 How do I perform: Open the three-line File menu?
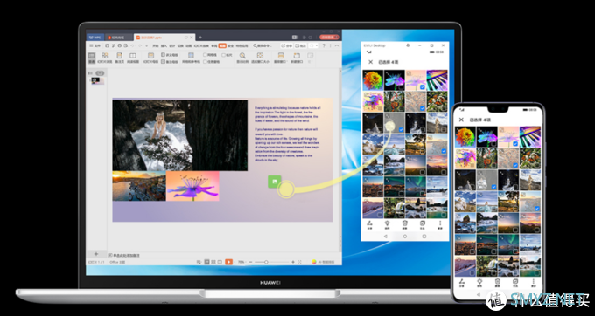[94, 45]
